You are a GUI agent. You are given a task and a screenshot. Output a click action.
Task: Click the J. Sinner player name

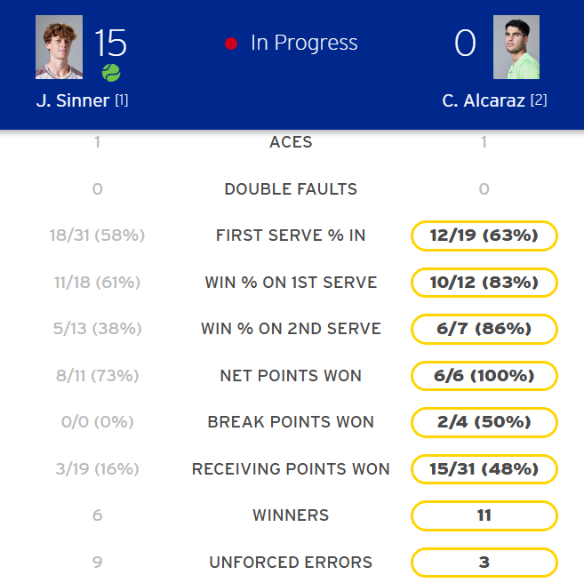[x=73, y=100]
